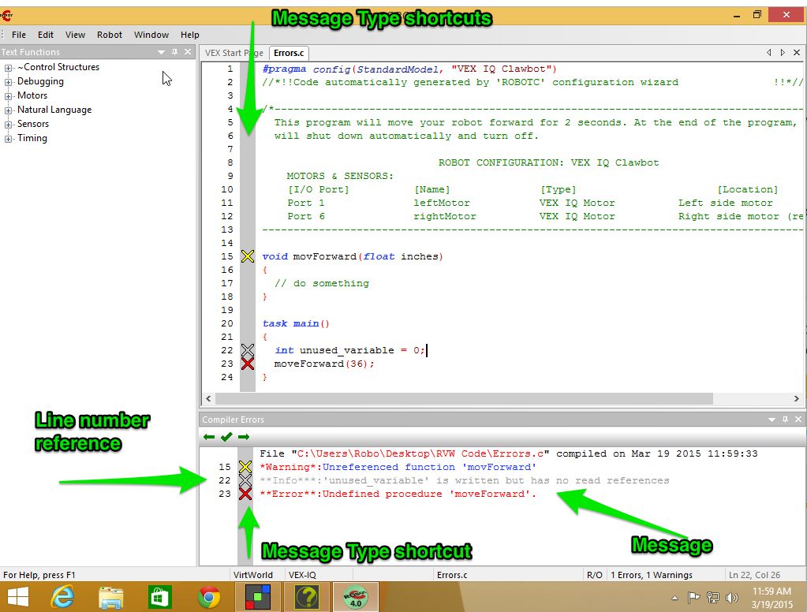Open the ROBOTC 4.0 taskbar icon
Image resolution: width=807 pixels, height=612 pixels.
tap(356, 597)
